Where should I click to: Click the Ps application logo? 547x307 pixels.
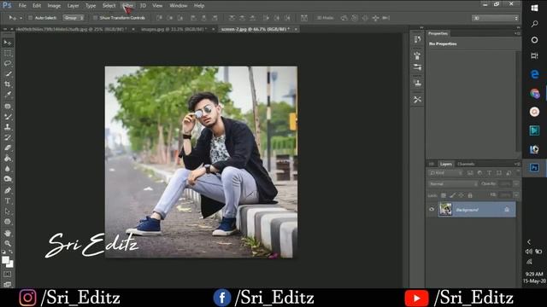(7, 5)
